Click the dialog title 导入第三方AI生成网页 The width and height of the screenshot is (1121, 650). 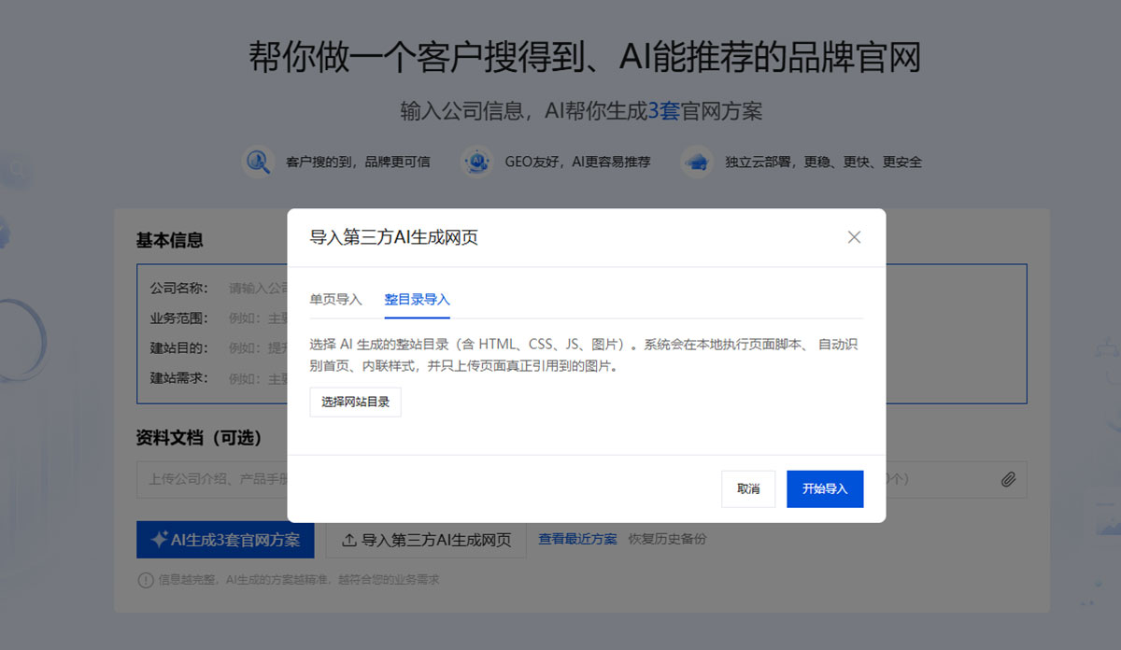[x=394, y=237]
